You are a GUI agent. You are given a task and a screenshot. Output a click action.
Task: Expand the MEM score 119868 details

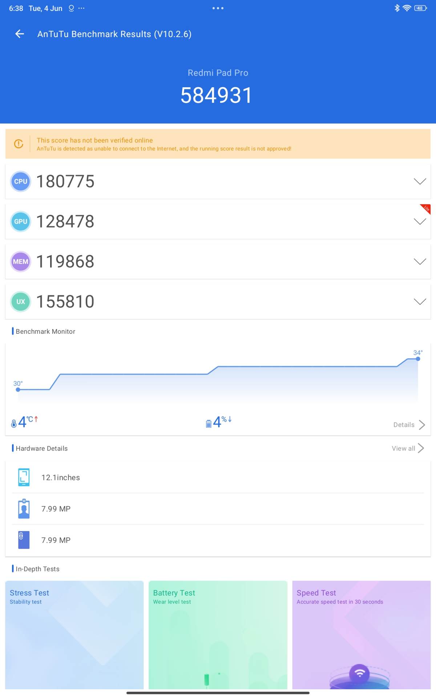pos(420,261)
